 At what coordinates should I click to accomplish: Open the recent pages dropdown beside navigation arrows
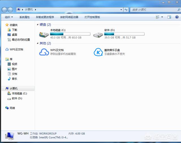click(x=14, y=10)
